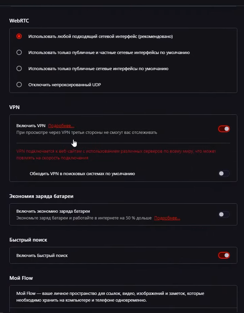Disable the Включить Быстрый поиск switch
This screenshot has width=244, height=313.
224,255
